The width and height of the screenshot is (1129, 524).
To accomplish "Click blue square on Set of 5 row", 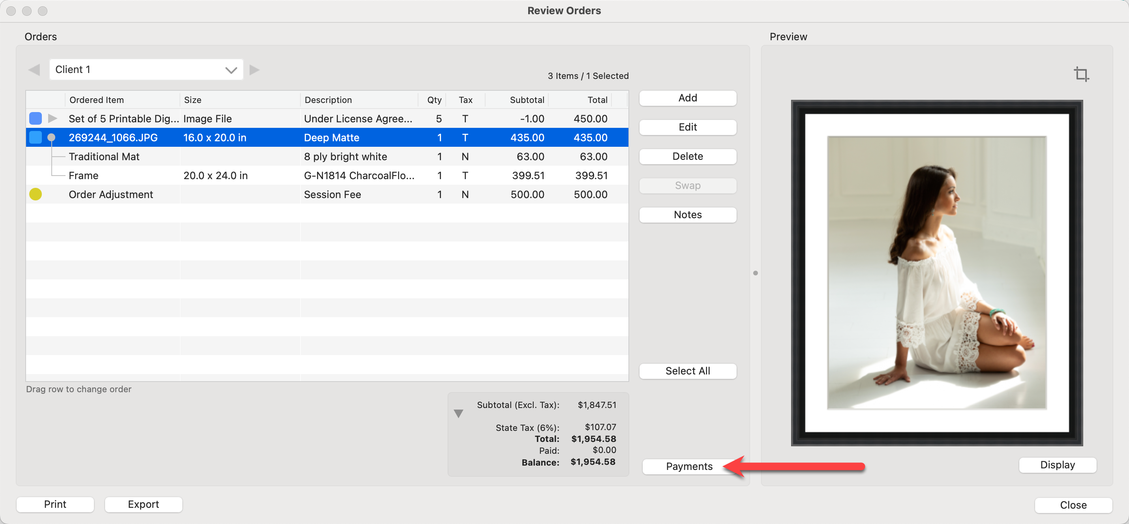I will (36, 118).
